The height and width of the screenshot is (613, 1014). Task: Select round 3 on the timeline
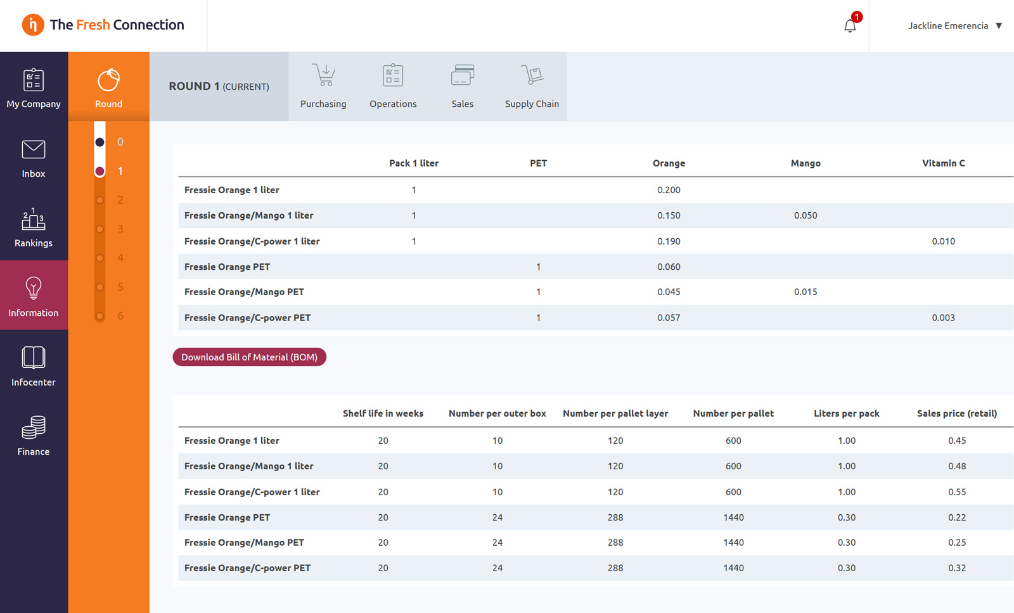[x=100, y=229]
